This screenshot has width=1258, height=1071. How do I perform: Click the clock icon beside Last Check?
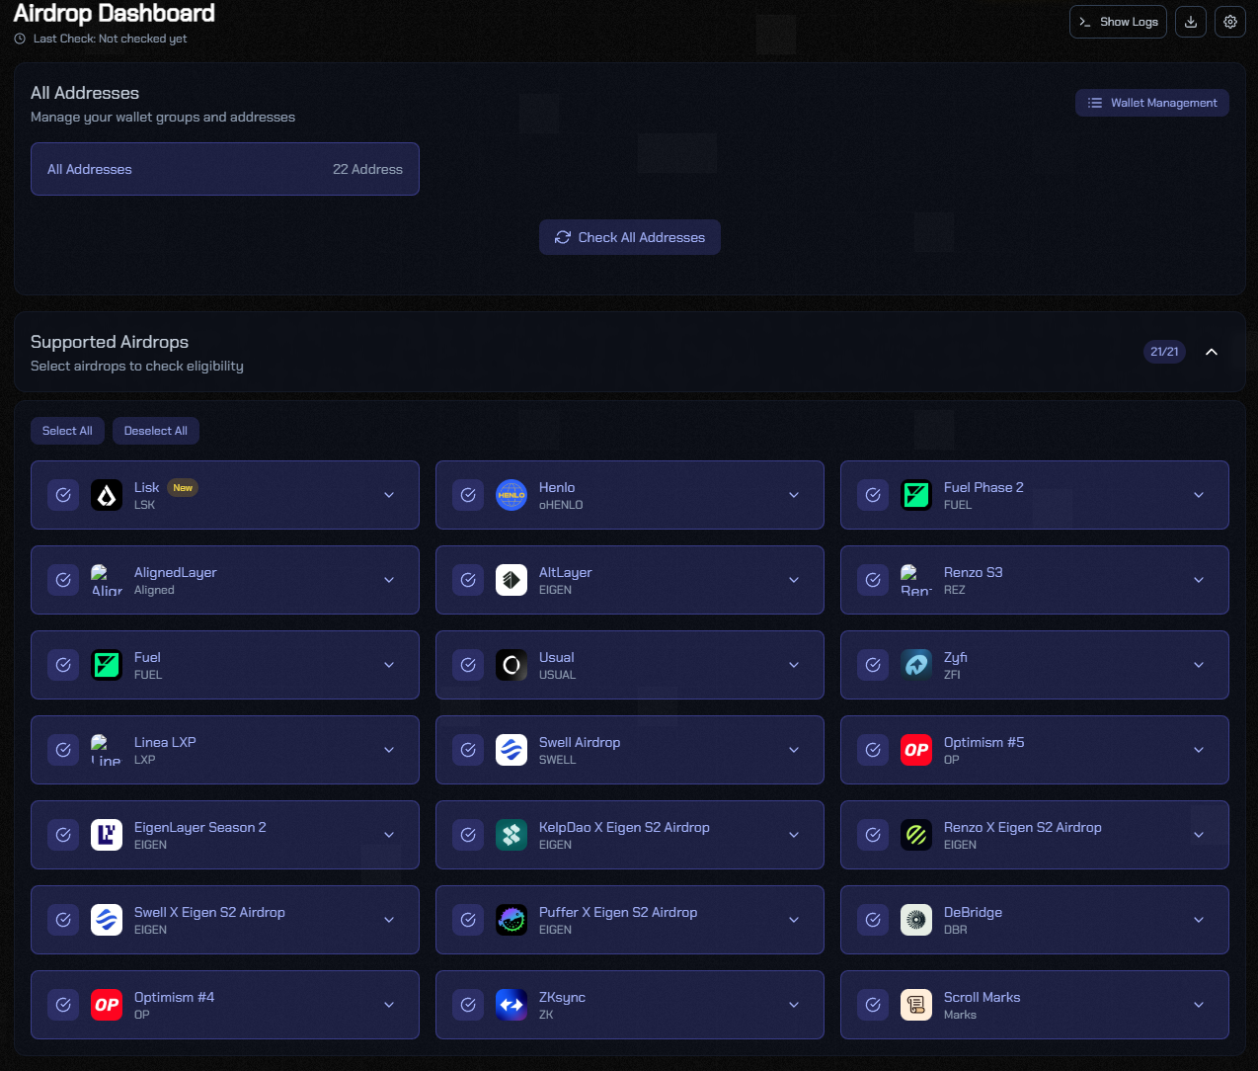click(20, 39)
